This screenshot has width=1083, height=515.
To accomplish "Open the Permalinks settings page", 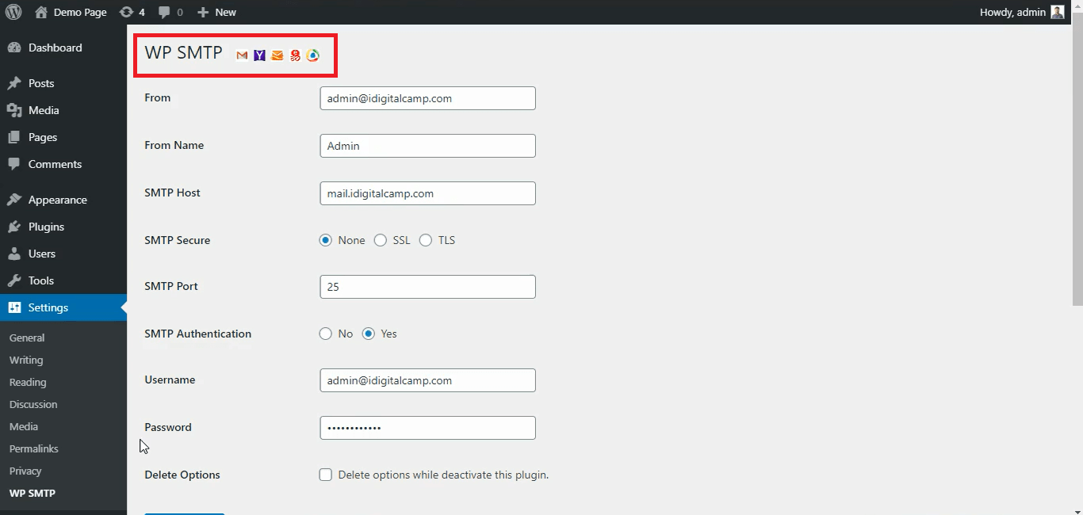I will (33, 448).
